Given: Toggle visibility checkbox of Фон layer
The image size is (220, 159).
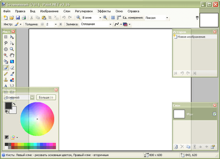Looking at the screenshot, I should coord(215,114).
